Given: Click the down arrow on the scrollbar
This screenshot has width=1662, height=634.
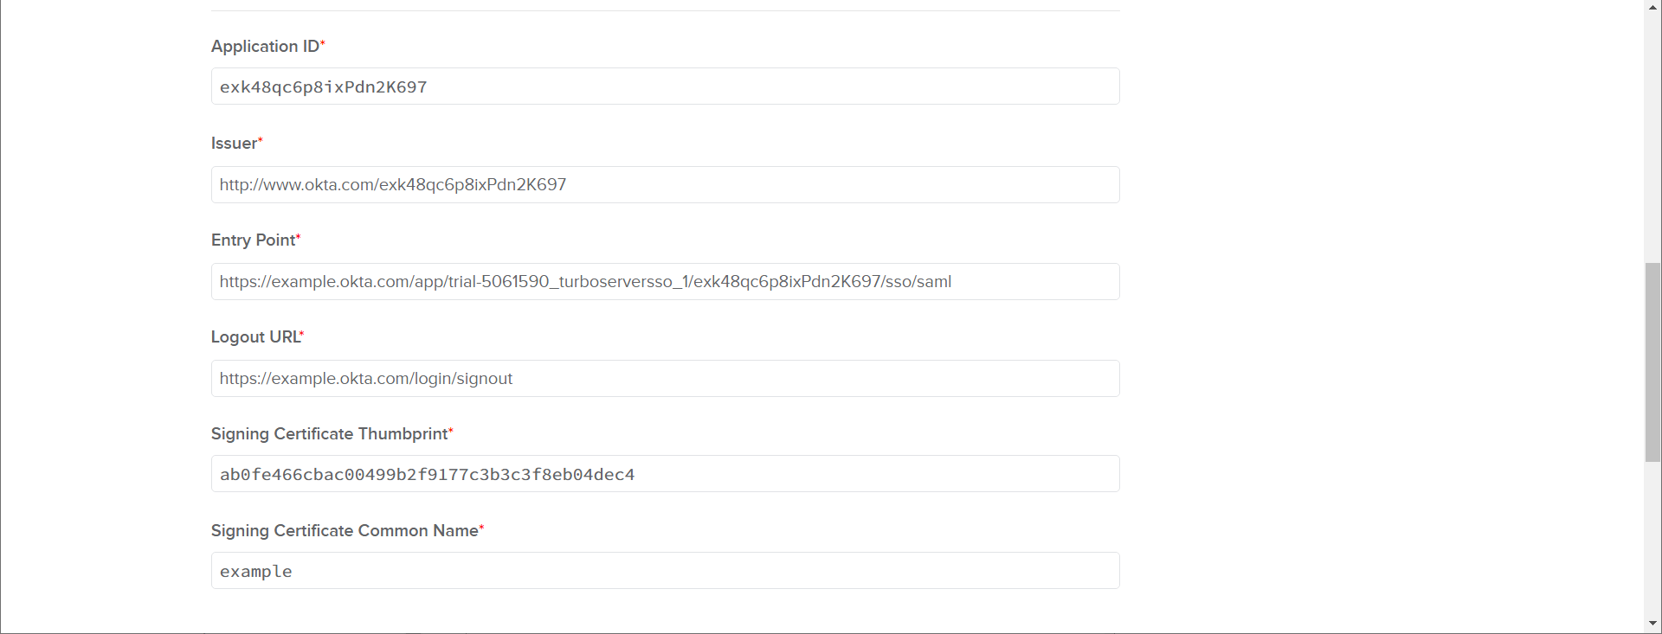Looking at the screenshot, I should 1652,624.
